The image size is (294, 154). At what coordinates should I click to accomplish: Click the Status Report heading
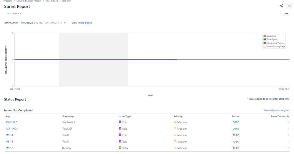tap(15, 99)
